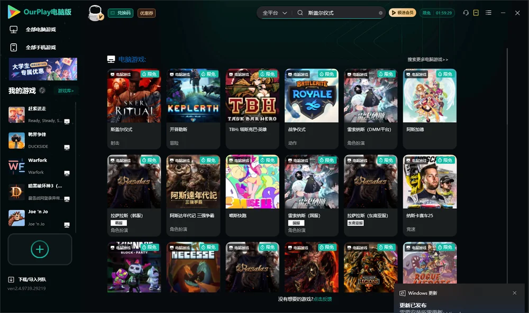The height and width of the screenshot is (313, 529).
Task: Click 电脑游戏 tag on TBH card
Action: pyautogui.click(x=240, y=74)
